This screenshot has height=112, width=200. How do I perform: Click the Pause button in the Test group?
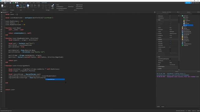(x=32, y=6)
